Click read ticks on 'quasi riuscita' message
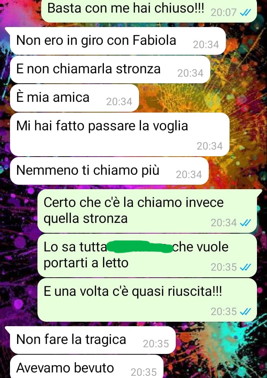The width and height of the screenshot is (267, 378). coord(245,311)
